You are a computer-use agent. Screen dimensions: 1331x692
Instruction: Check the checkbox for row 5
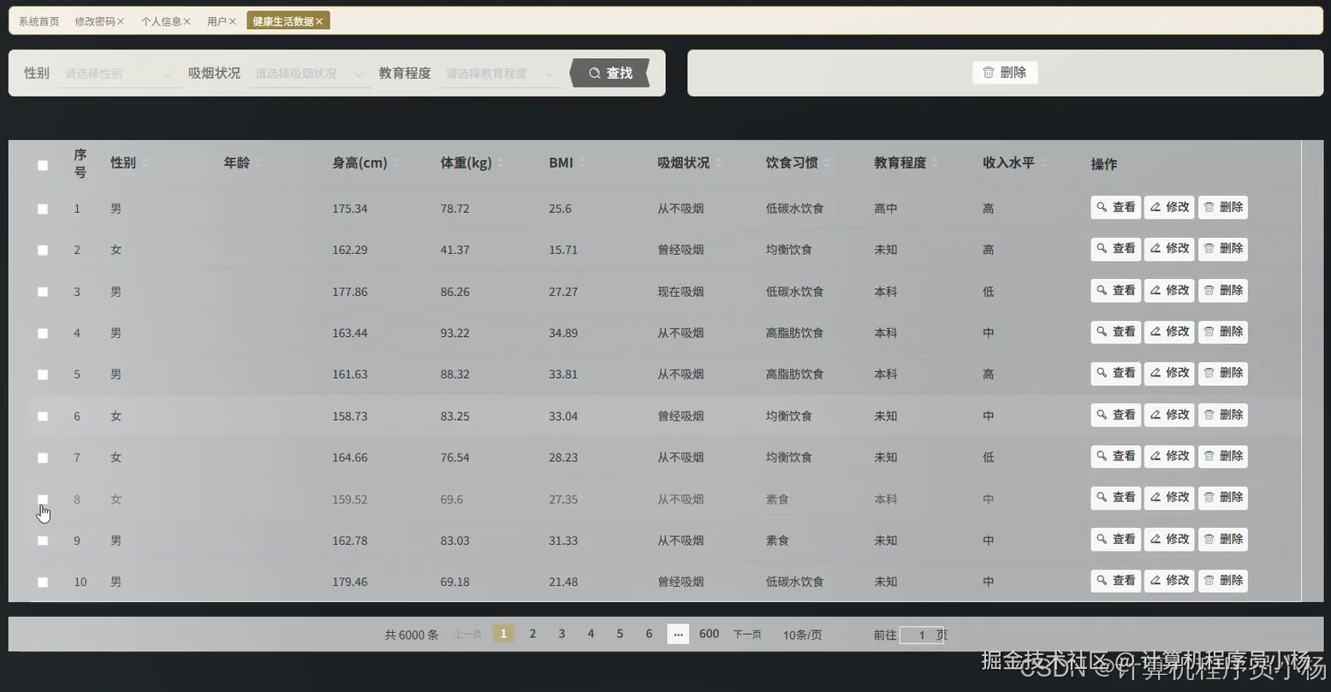(43, 375)
